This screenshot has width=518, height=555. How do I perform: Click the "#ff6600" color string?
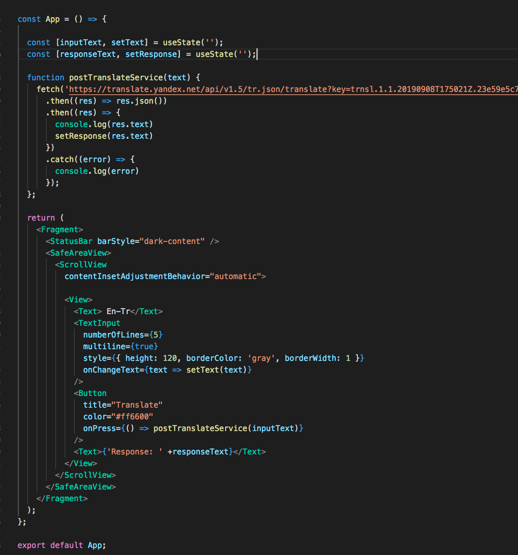132,417
